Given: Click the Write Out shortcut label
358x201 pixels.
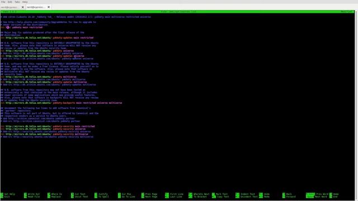Looking at the screenshot, I should click(x=34, y=194).
